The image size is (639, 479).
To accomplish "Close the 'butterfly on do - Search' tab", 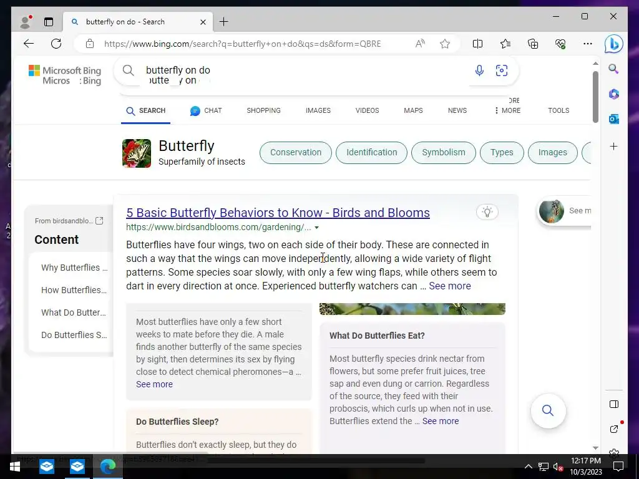I will coord(203,22).
